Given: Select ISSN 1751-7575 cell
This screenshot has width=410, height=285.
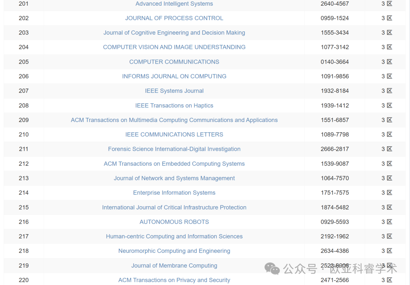Looking at the screenshot, I should point(335,193).
